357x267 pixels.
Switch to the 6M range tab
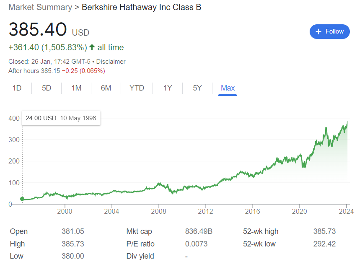(106, 88)
